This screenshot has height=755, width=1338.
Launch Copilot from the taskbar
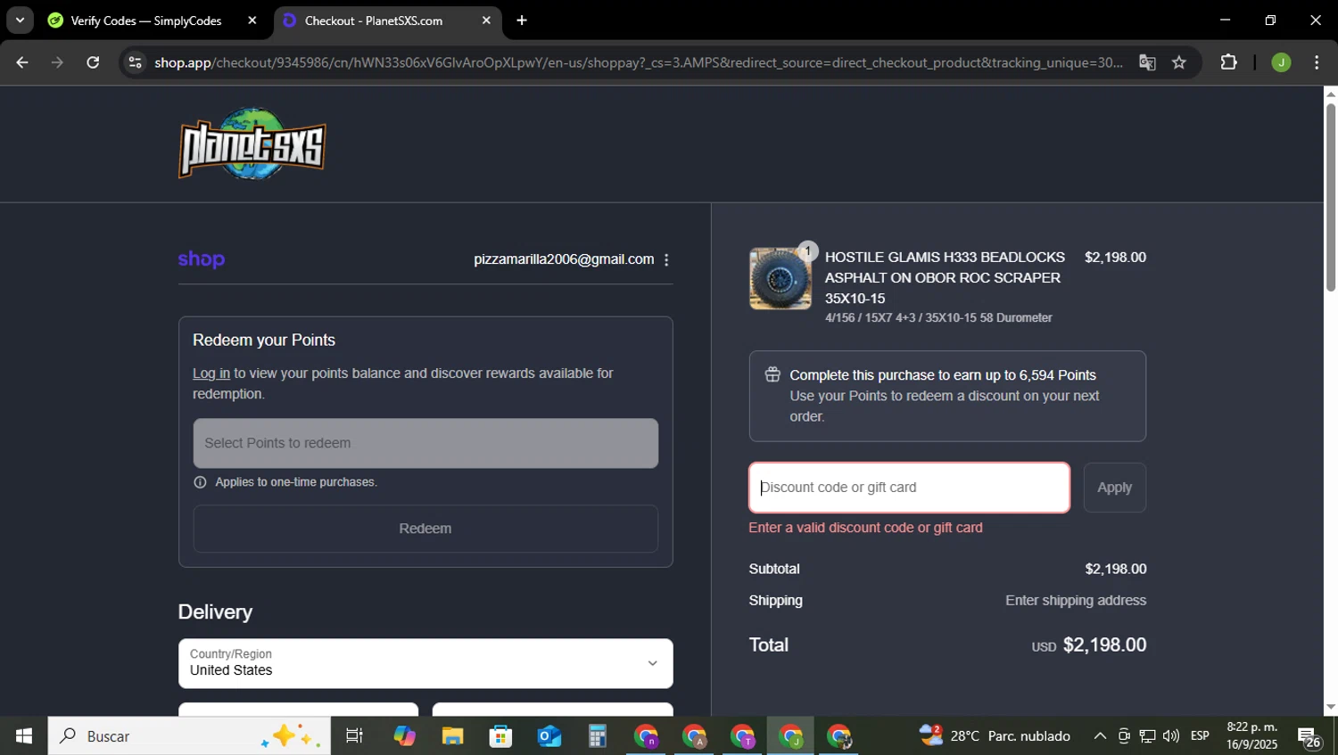point(404,736)
